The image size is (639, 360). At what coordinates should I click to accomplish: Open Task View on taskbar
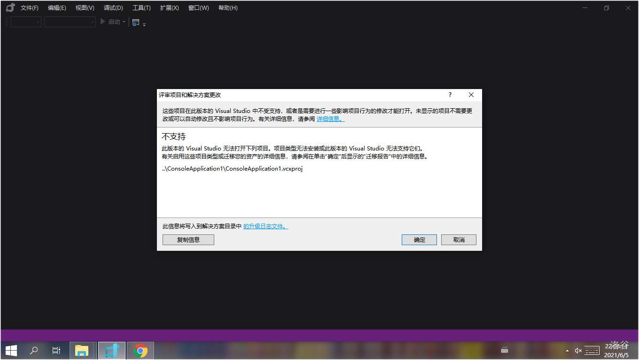pos(56,350)
